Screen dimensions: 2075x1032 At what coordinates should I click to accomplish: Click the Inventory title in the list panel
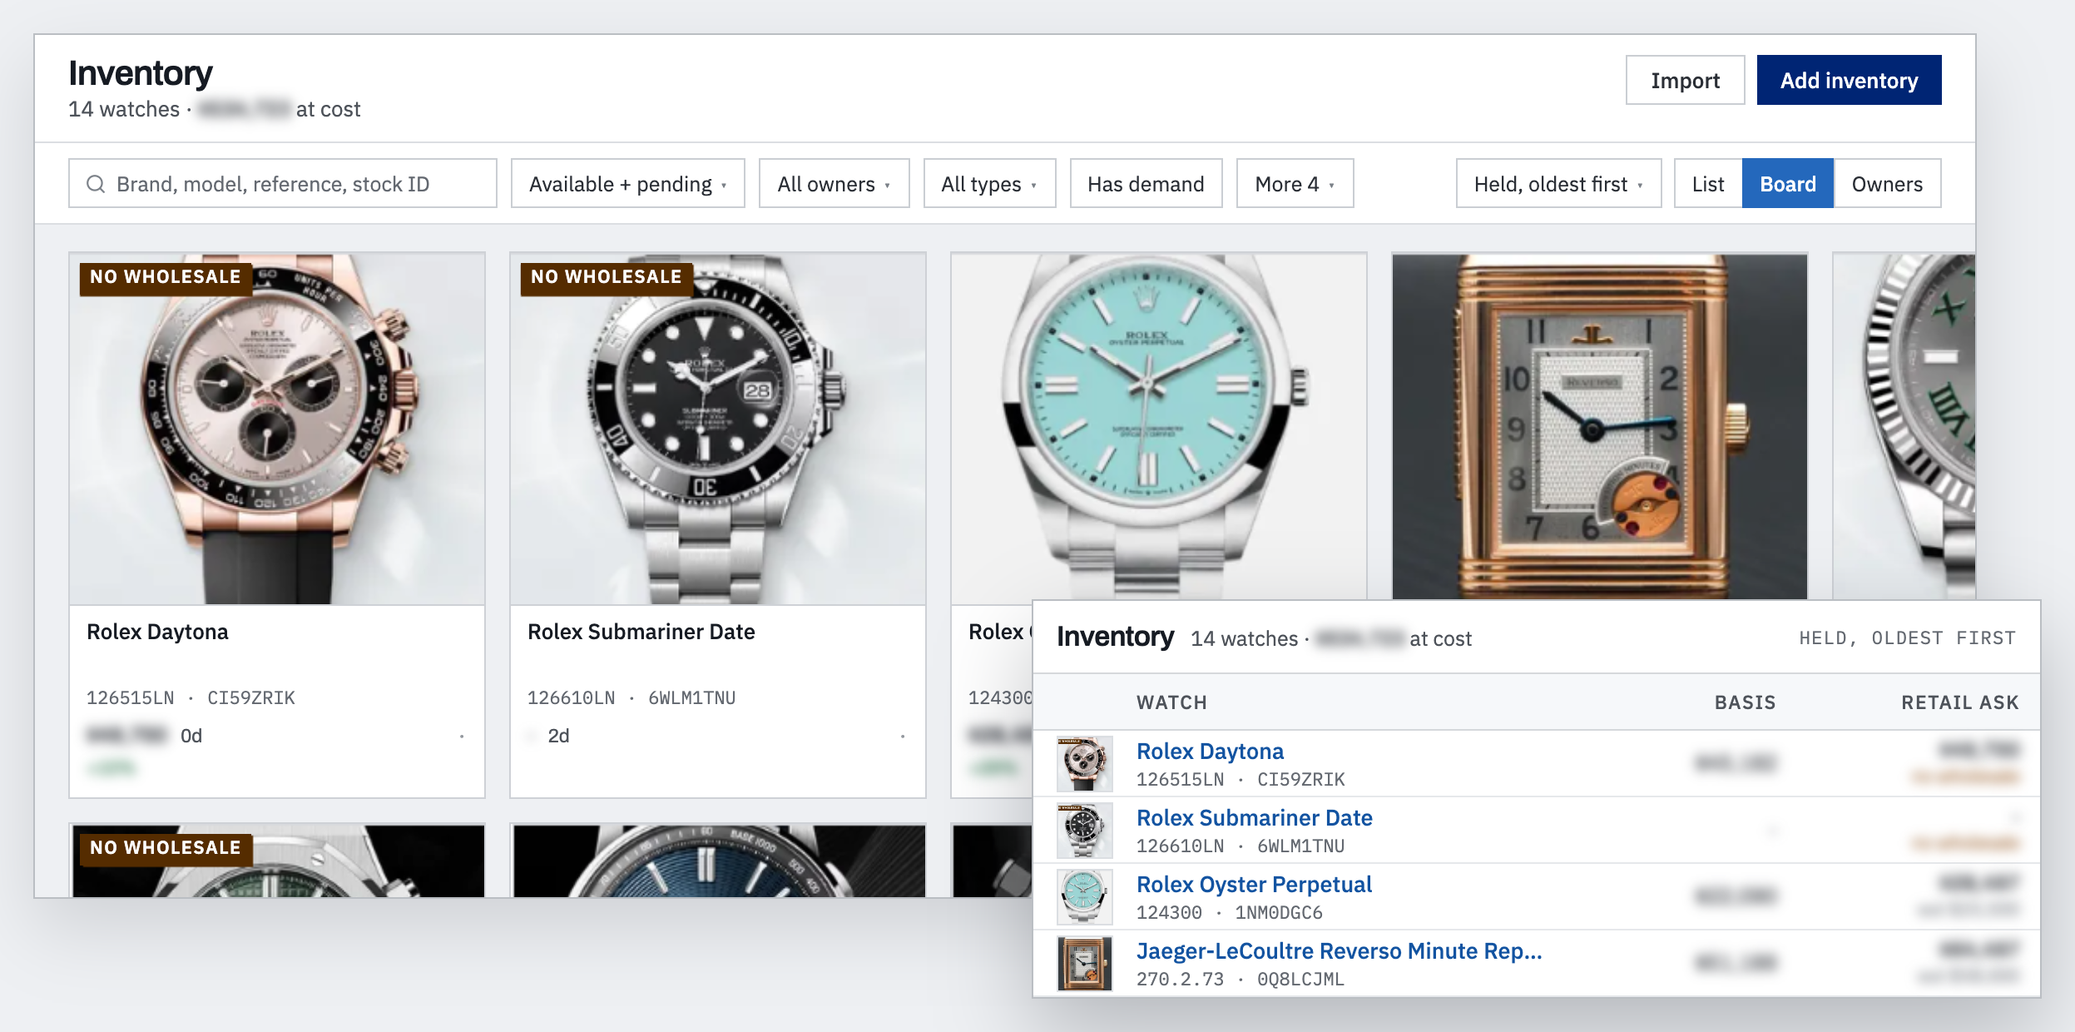[1115, 637]
